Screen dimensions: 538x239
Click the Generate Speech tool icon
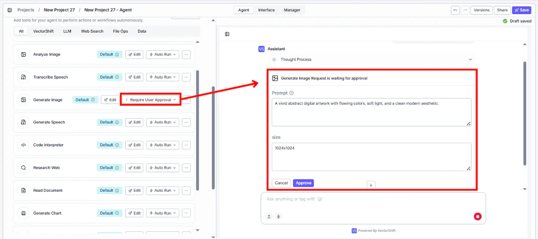(23, 122)
